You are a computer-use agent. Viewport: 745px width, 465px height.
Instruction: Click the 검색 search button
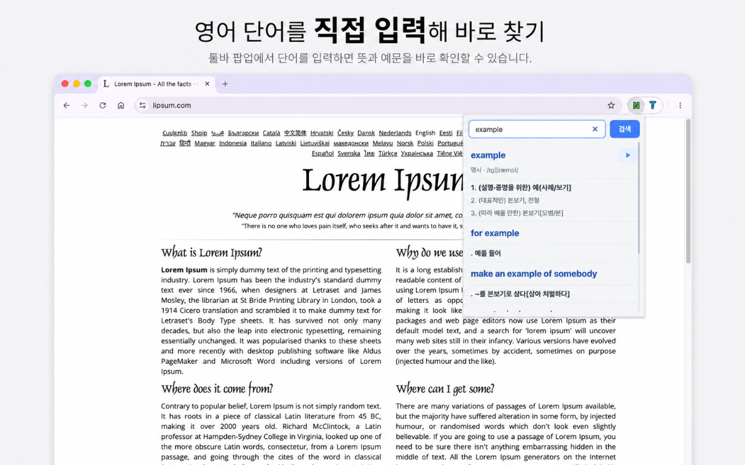coord(625,129)
